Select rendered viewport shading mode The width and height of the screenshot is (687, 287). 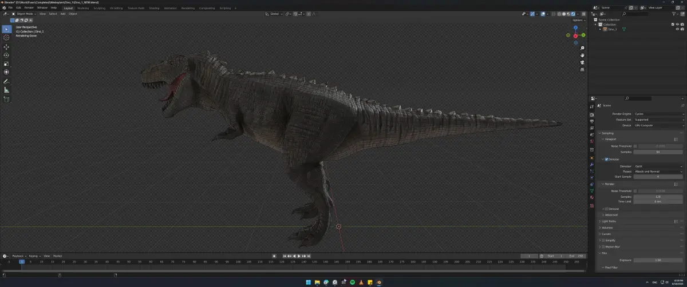[x=573, y=14]
